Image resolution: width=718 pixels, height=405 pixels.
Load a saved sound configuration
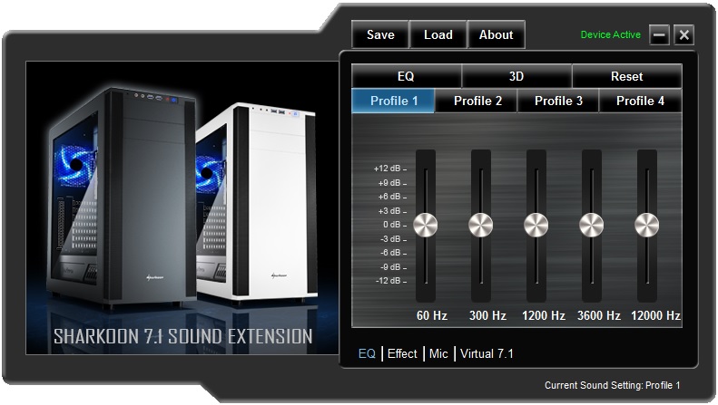point(438,34)
